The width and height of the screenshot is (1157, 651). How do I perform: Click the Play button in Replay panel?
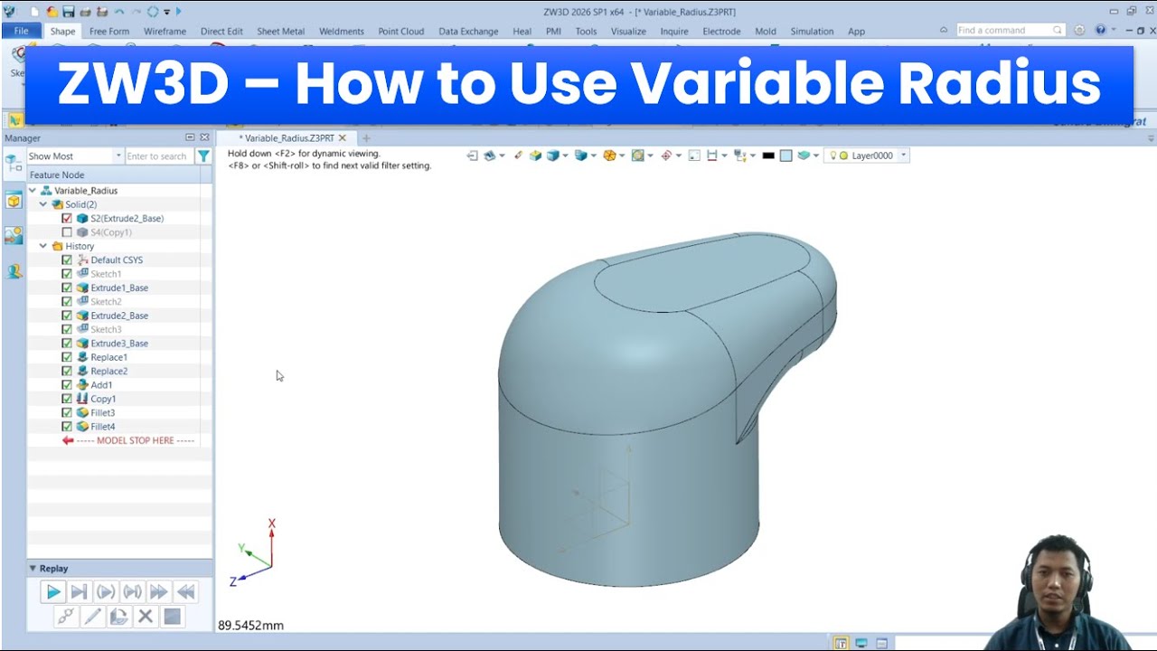point(52,592)
